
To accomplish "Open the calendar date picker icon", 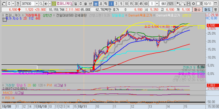I will click(216, 4).
